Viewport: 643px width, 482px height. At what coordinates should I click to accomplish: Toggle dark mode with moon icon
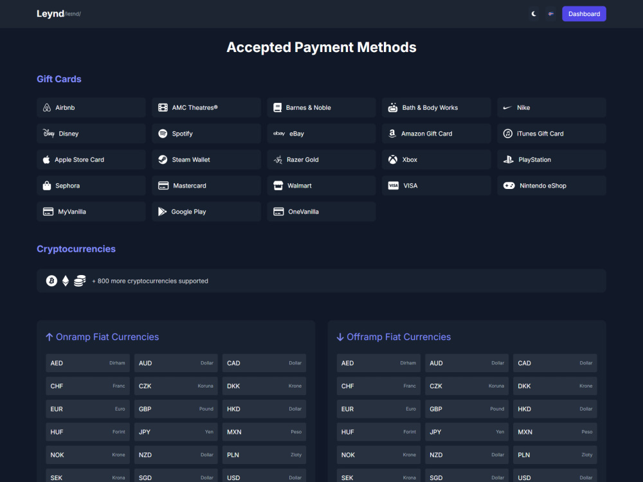tap(534, 14)
